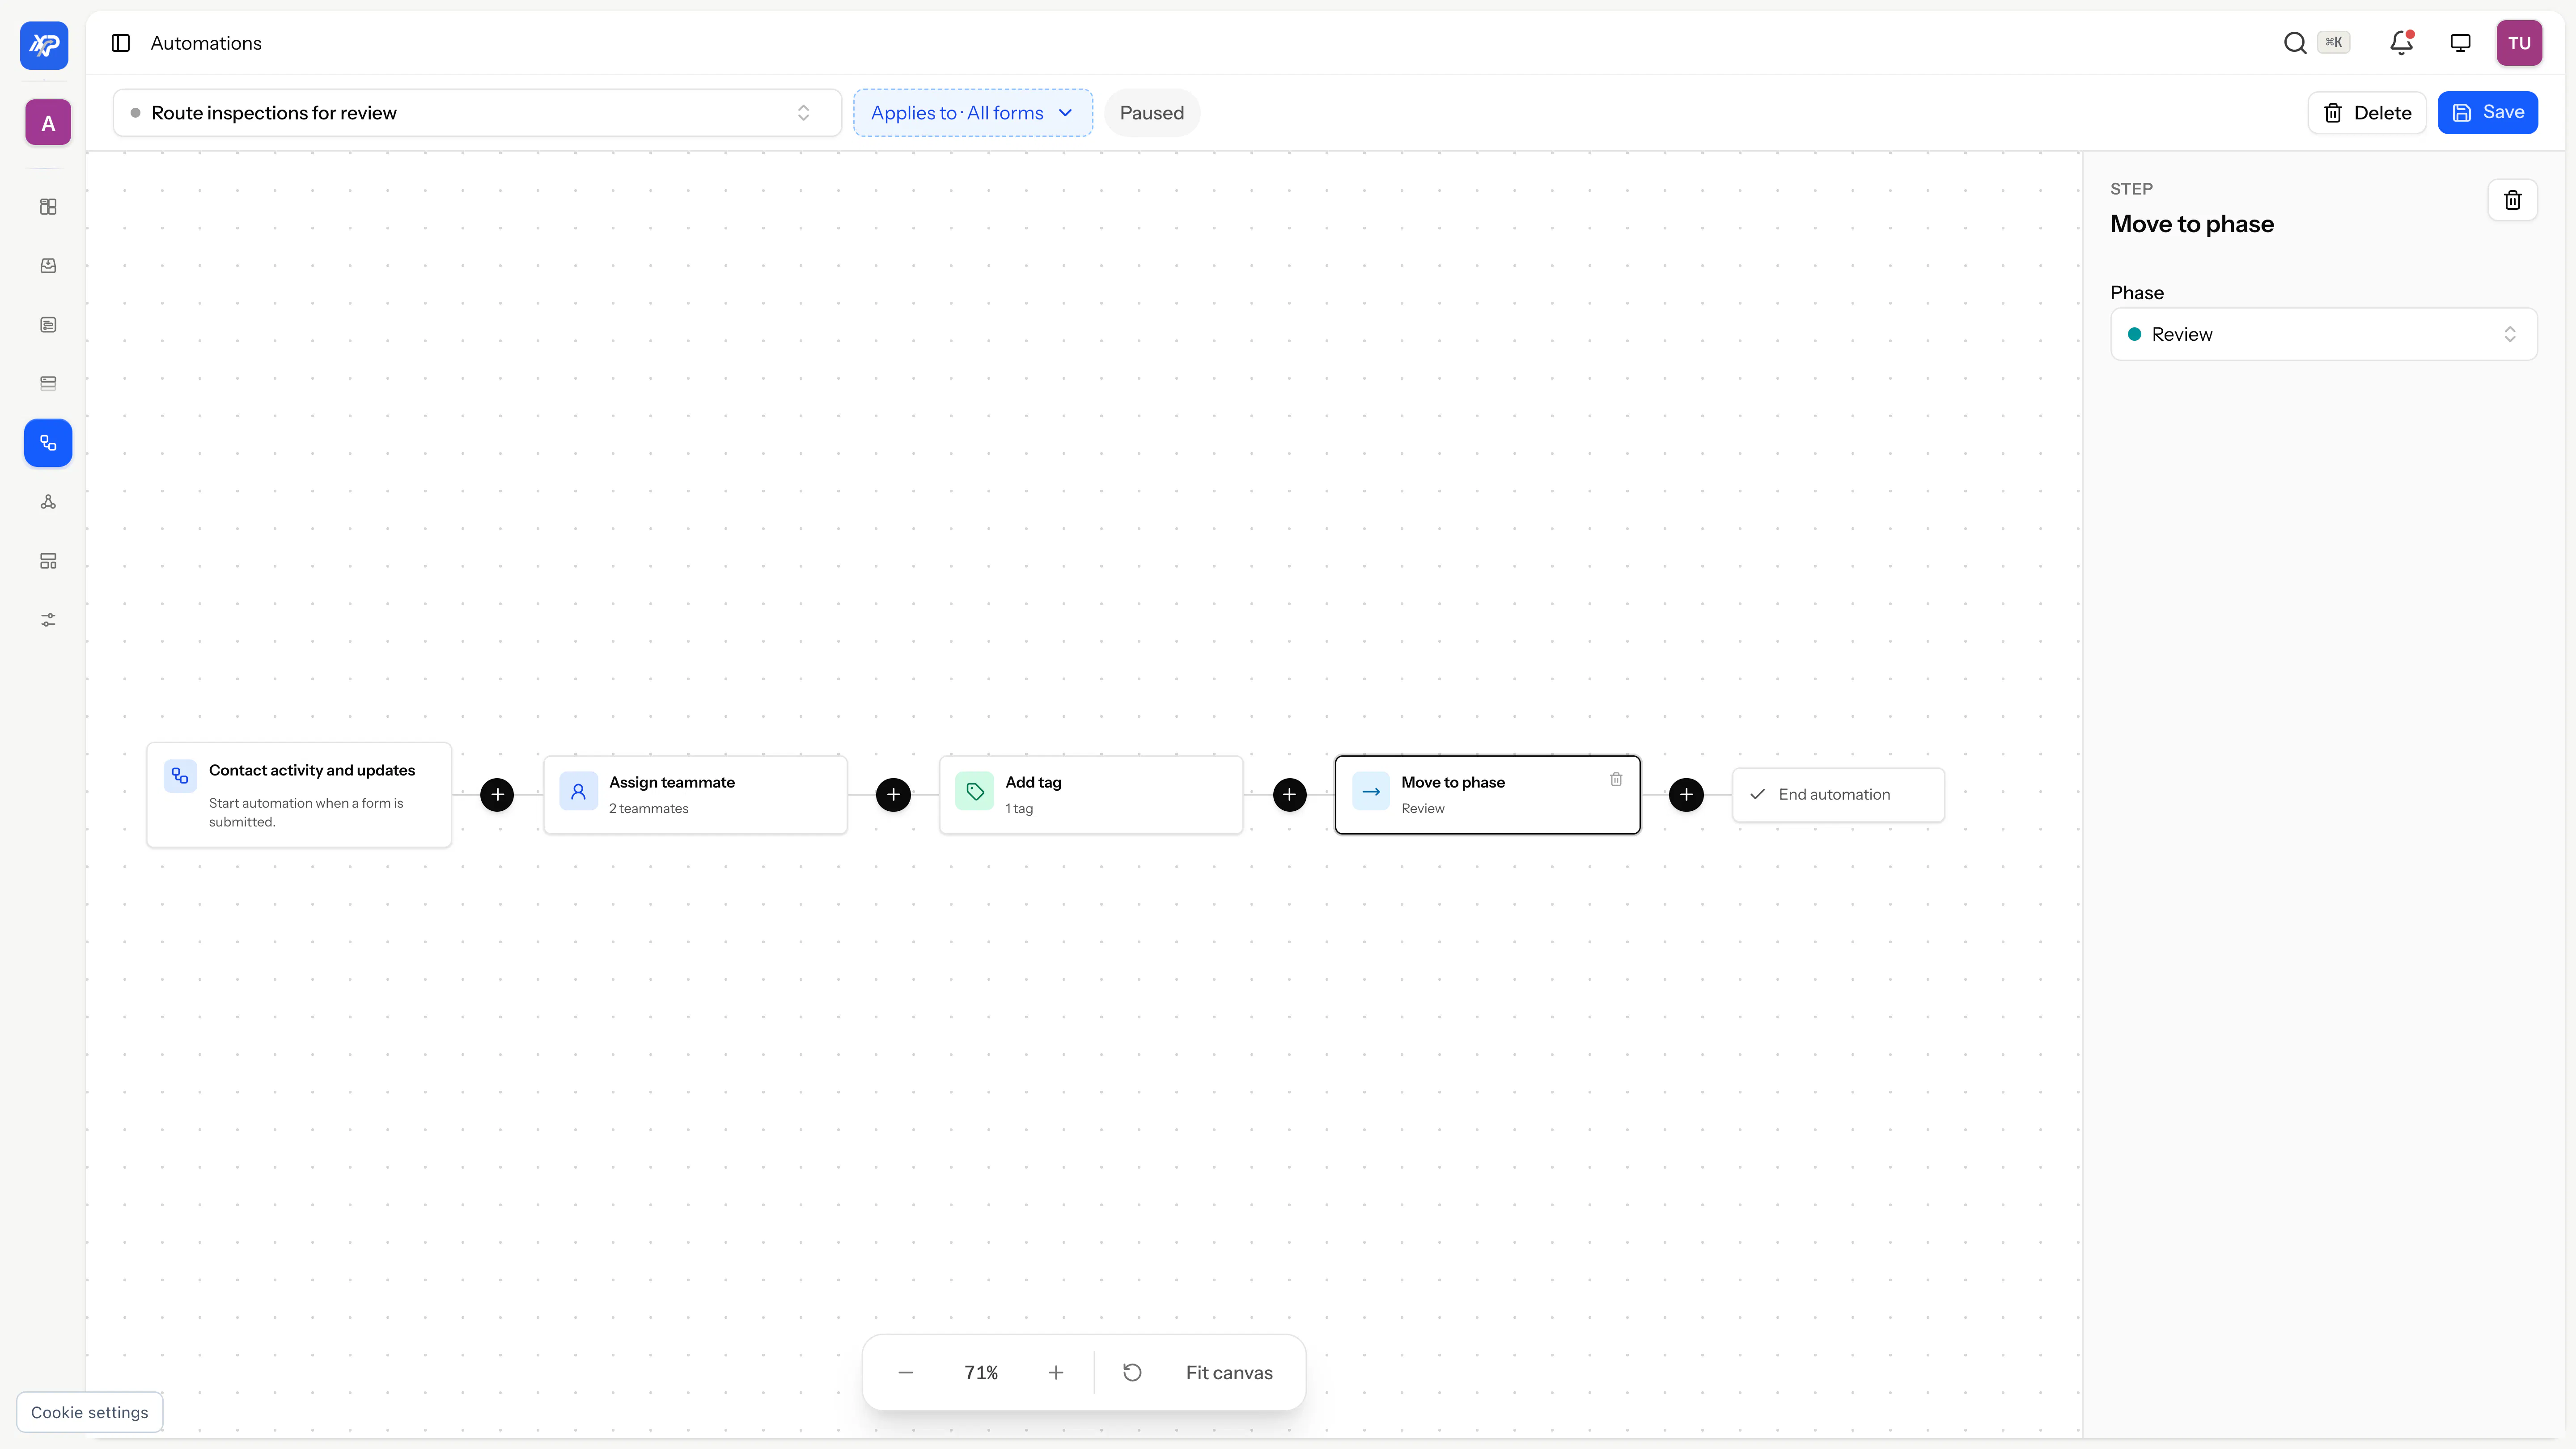2576x1449 pixels.
Task: Open the database rows icon in sidebar
Action: pyautogui.click(x=48, y=384)
